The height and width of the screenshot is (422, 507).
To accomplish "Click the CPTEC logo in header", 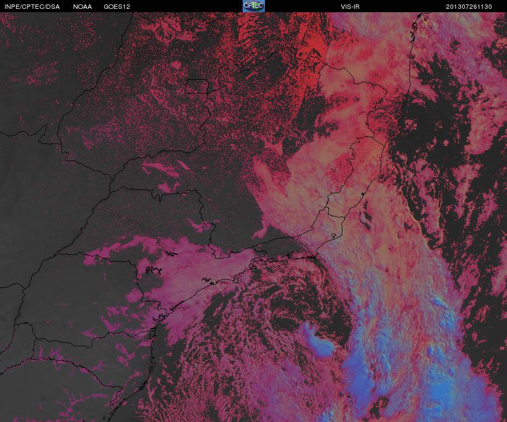I will (254, 6).
